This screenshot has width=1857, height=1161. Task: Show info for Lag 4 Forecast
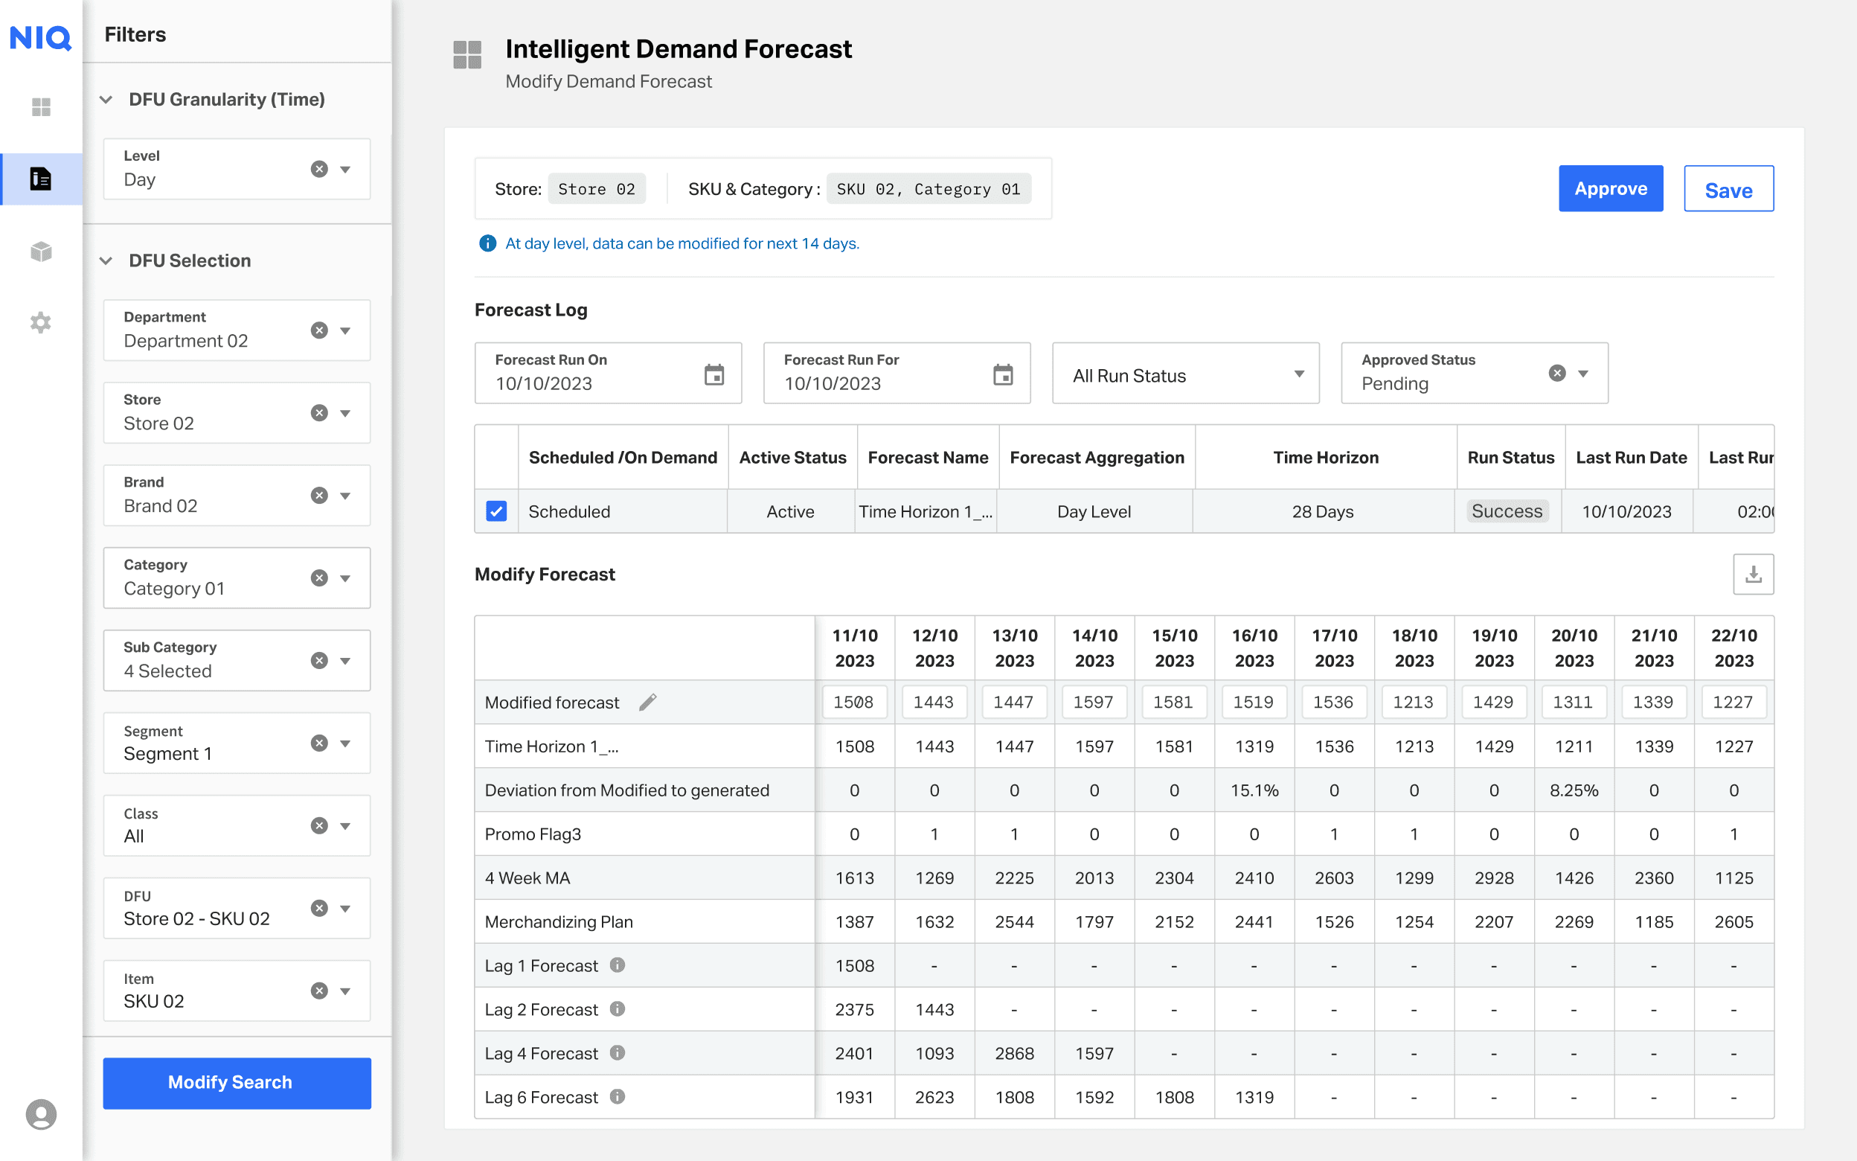pos(618,1053)
